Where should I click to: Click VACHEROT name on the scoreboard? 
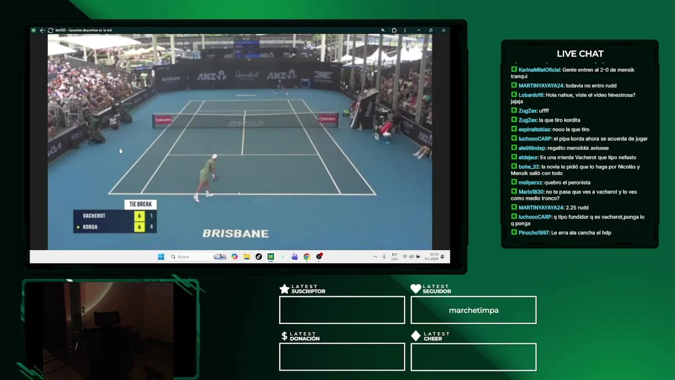pyautogui.click(x=94, y=216)
